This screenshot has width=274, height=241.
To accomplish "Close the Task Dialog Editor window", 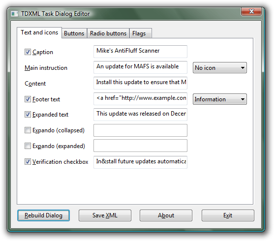I will [251, 11].
